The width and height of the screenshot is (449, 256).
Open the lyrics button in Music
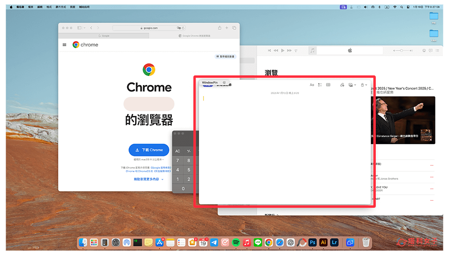click(431, 50)
